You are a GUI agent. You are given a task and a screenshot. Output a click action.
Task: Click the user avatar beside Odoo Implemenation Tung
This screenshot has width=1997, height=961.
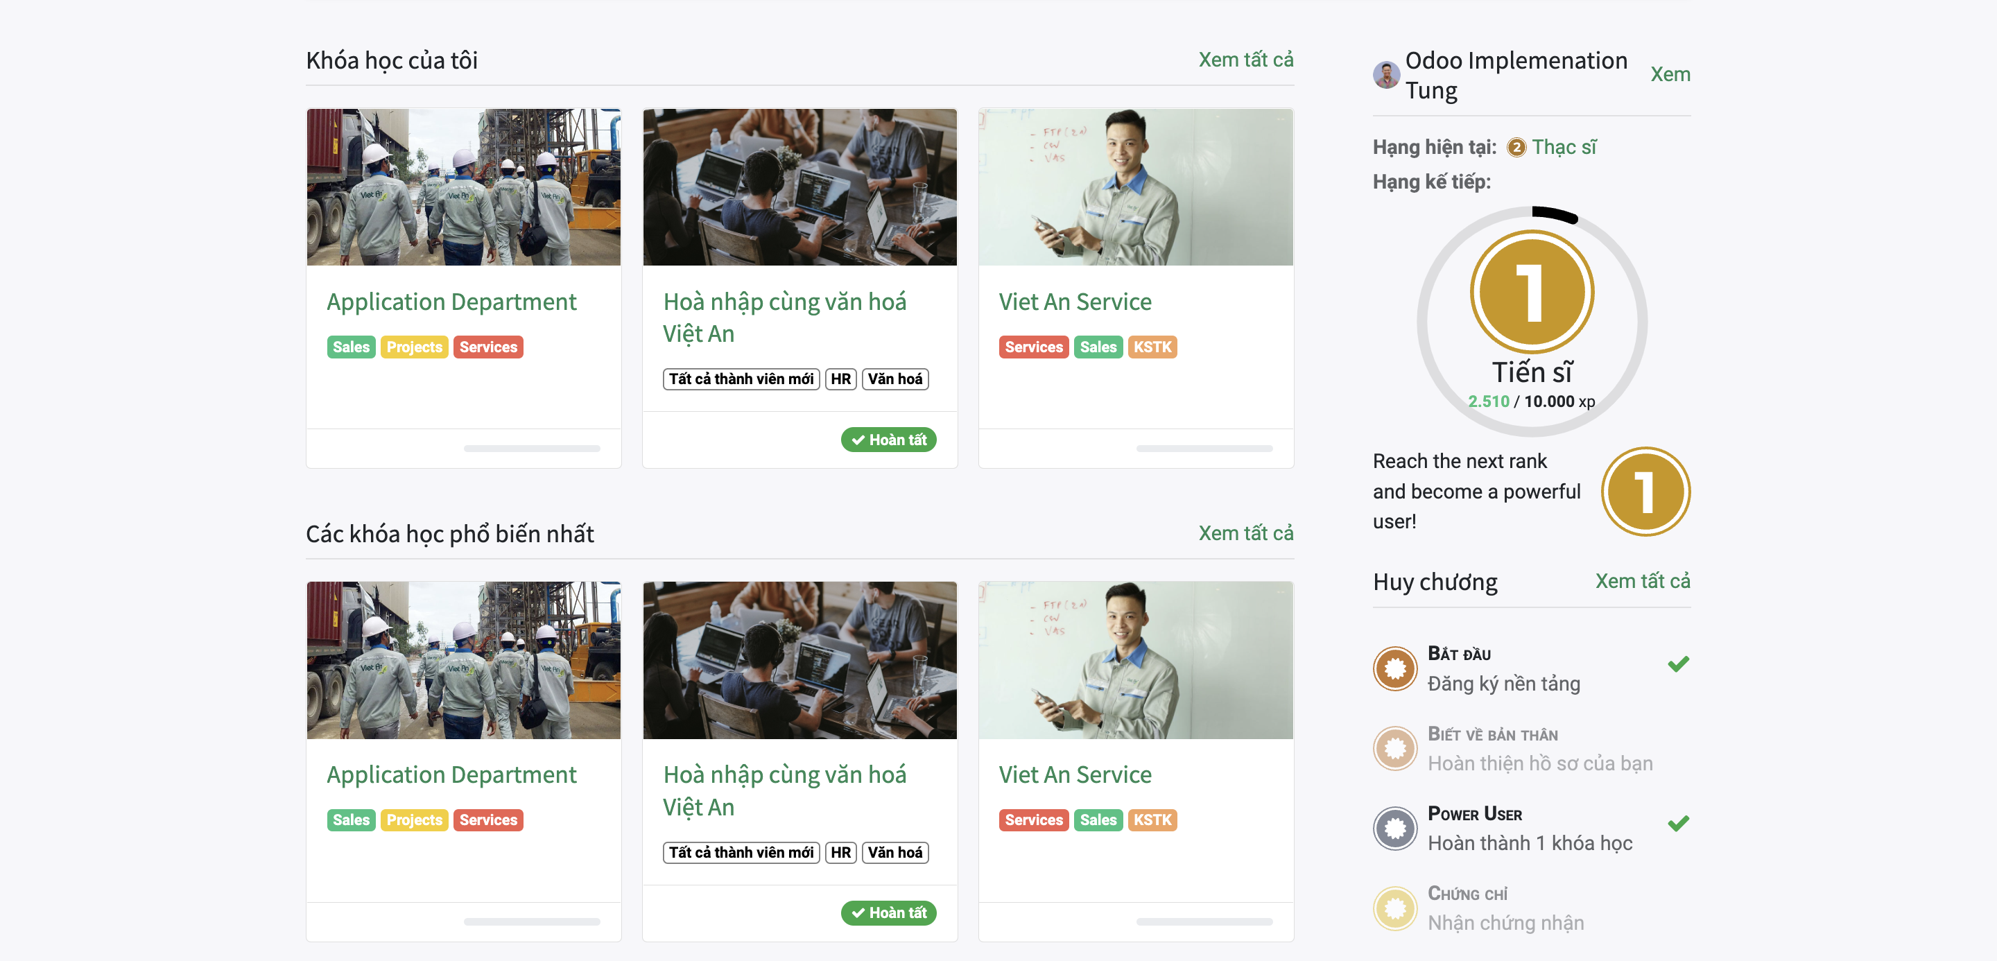[x=1386, y=75]
